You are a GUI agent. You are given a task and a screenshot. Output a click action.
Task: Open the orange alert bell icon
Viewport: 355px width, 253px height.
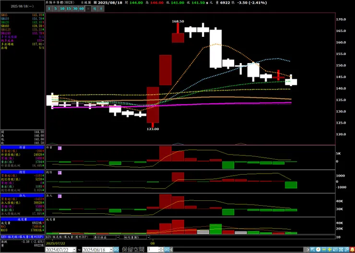click(352, 250)
